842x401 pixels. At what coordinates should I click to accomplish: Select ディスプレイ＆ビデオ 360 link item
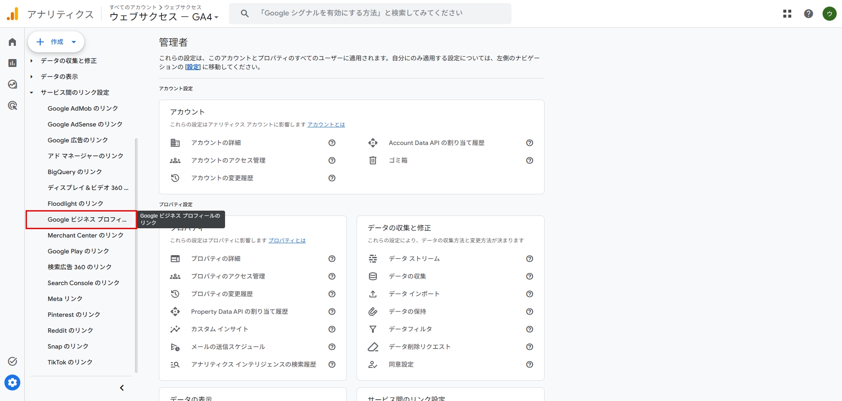coord(88,188)
